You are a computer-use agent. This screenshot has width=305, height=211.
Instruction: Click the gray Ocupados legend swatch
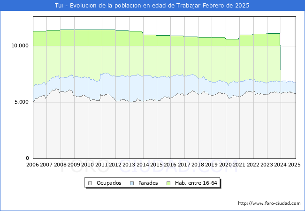(90, 183)
